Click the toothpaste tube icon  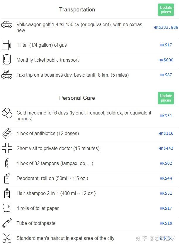coord(7,223)
